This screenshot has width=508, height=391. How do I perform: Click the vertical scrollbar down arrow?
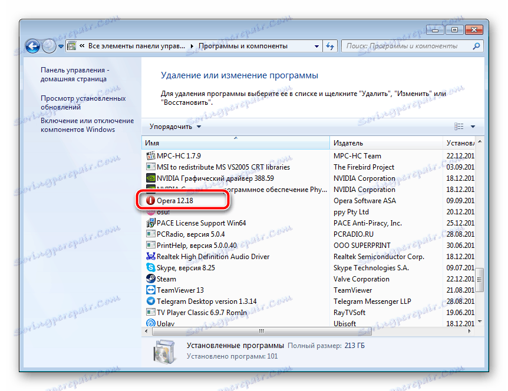point(480,322)
